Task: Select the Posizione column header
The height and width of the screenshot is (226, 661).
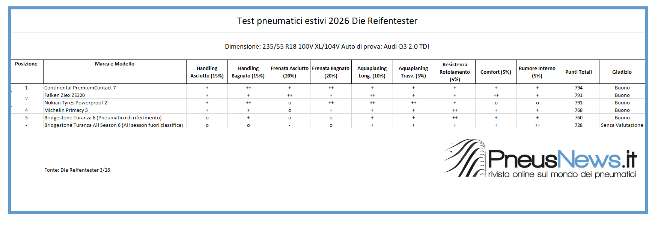Action: point(26,64)
